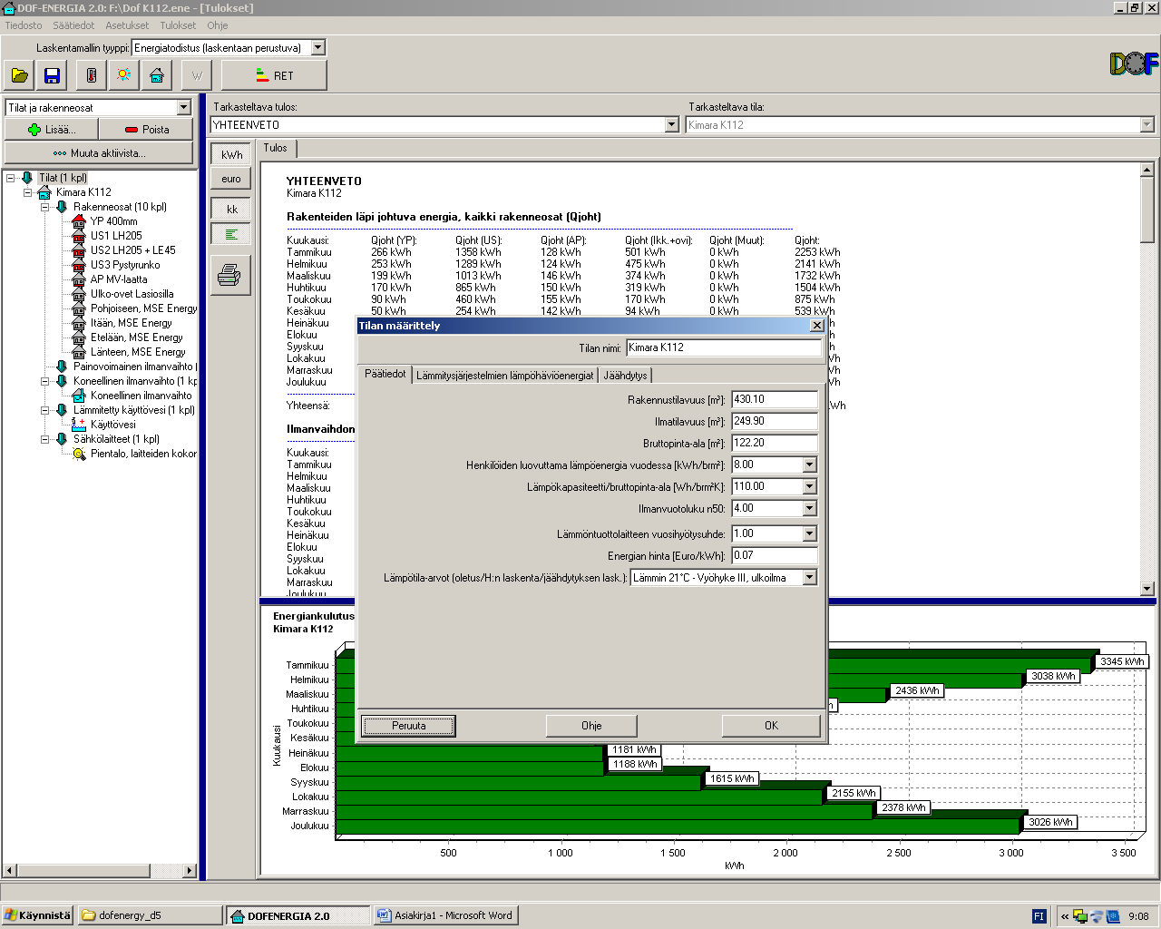Open the Tulokset menu

click(178, 25)
